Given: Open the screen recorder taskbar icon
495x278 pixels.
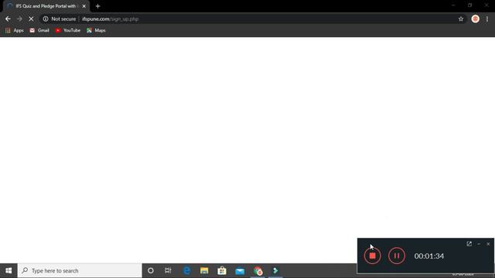Looking at the screenshot, I should (275, 270).
